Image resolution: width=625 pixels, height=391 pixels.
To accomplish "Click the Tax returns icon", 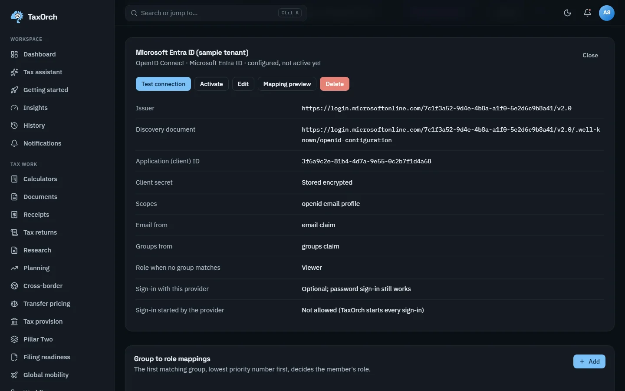I will tap(14, 232).
